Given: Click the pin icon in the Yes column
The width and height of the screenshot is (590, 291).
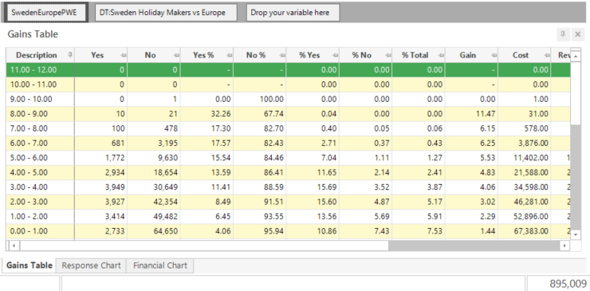Looking at the screenshot, I should (124, 55).
